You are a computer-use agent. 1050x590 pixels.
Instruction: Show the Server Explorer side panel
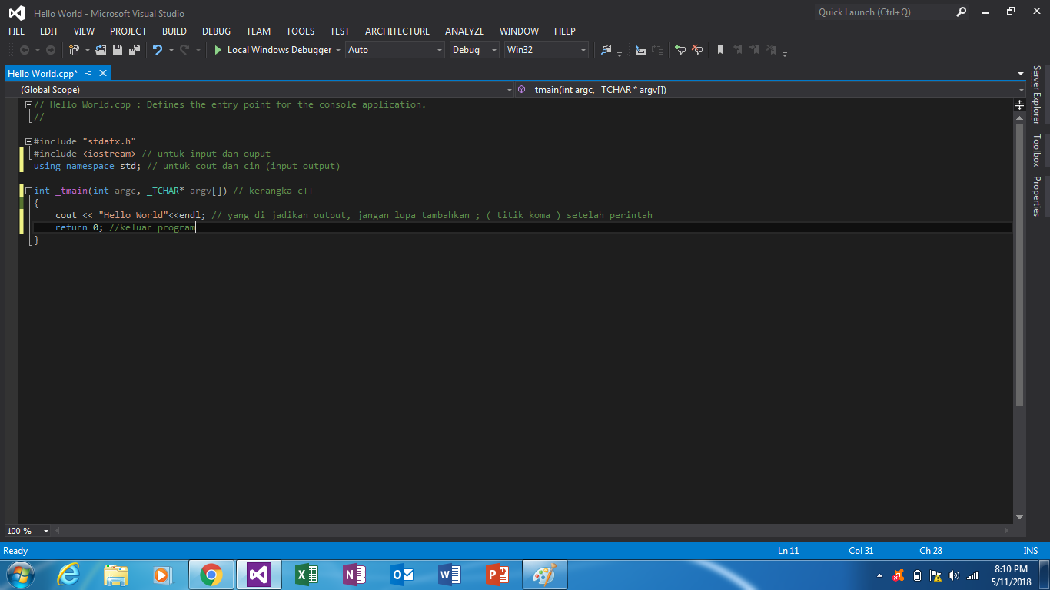click(x=1036, y=94)
